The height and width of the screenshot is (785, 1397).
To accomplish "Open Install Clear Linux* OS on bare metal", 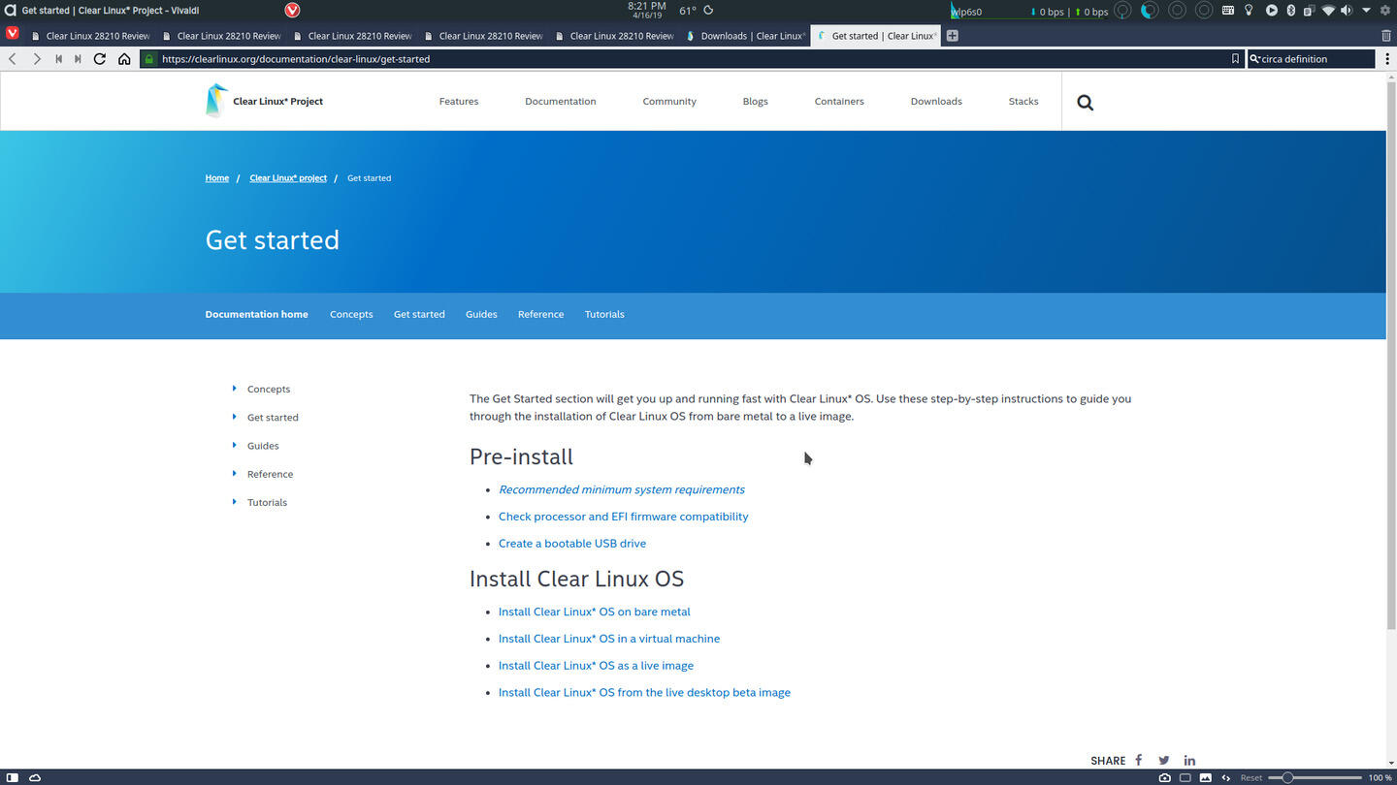I will click(595, 612).
